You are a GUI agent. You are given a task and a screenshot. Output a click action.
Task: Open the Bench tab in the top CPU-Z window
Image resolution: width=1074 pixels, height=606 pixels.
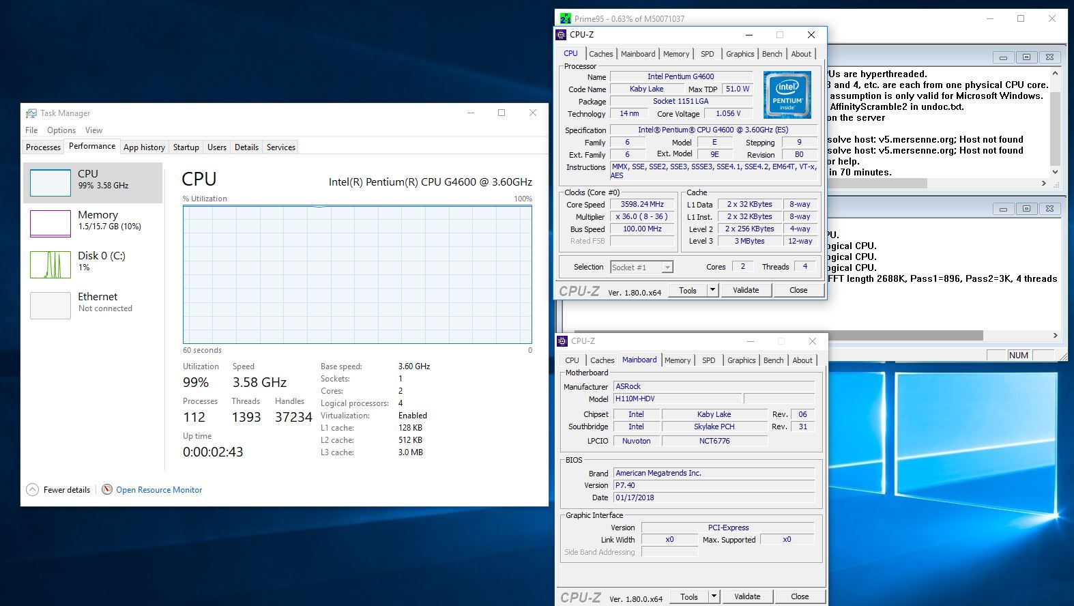tap(772, 54)
